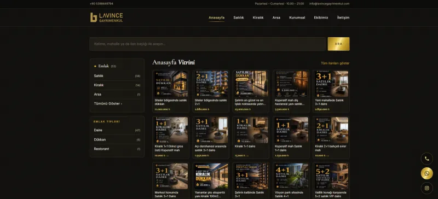
Task: Open Açı dershanesi arasında satılık 3+1 image
Action: [x=211, y=130]
